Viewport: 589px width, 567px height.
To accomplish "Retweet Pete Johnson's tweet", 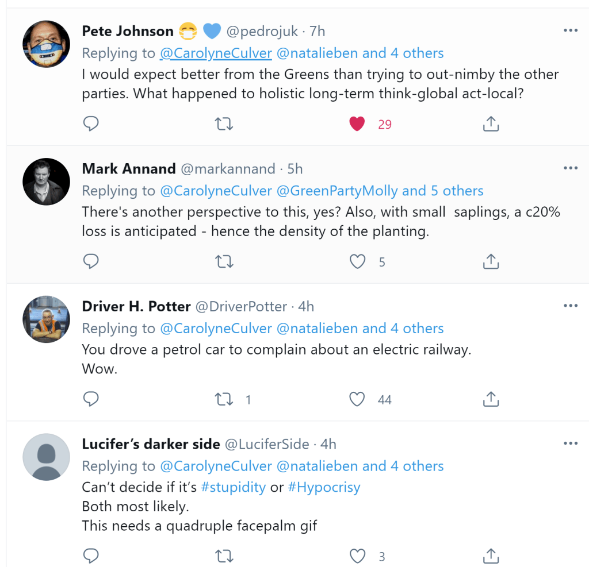I will point(224,124).
